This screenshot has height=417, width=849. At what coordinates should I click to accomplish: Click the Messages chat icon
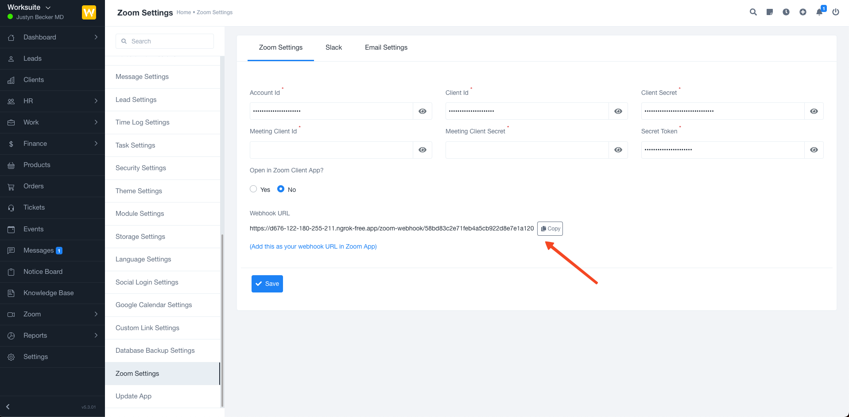tap(11, 251)
